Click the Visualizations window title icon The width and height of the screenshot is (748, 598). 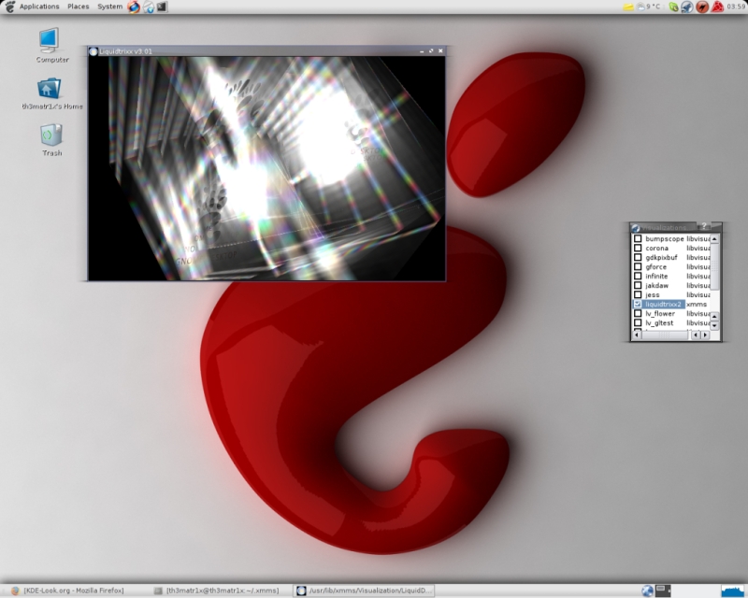636,228
